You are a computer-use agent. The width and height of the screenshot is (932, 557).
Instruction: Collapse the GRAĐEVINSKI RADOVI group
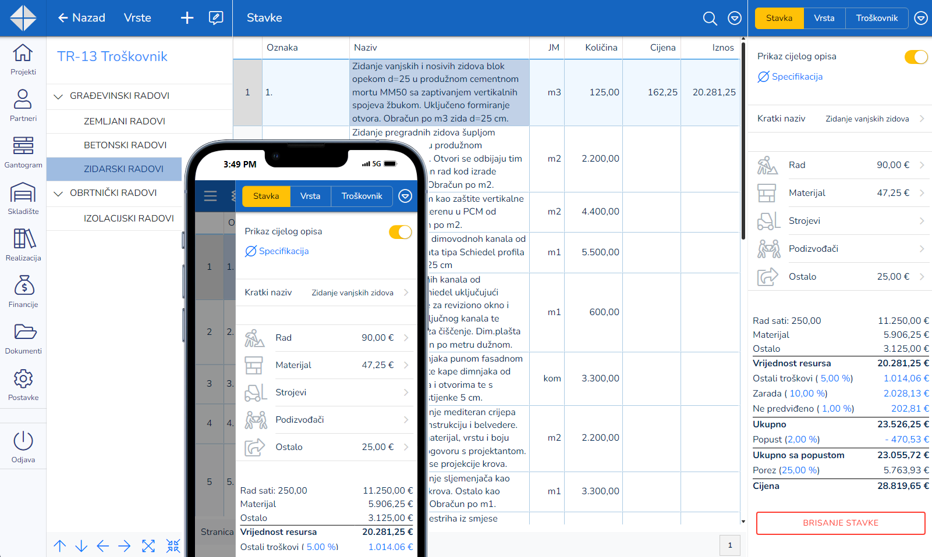pyautogui.click(x=58, y=97)
